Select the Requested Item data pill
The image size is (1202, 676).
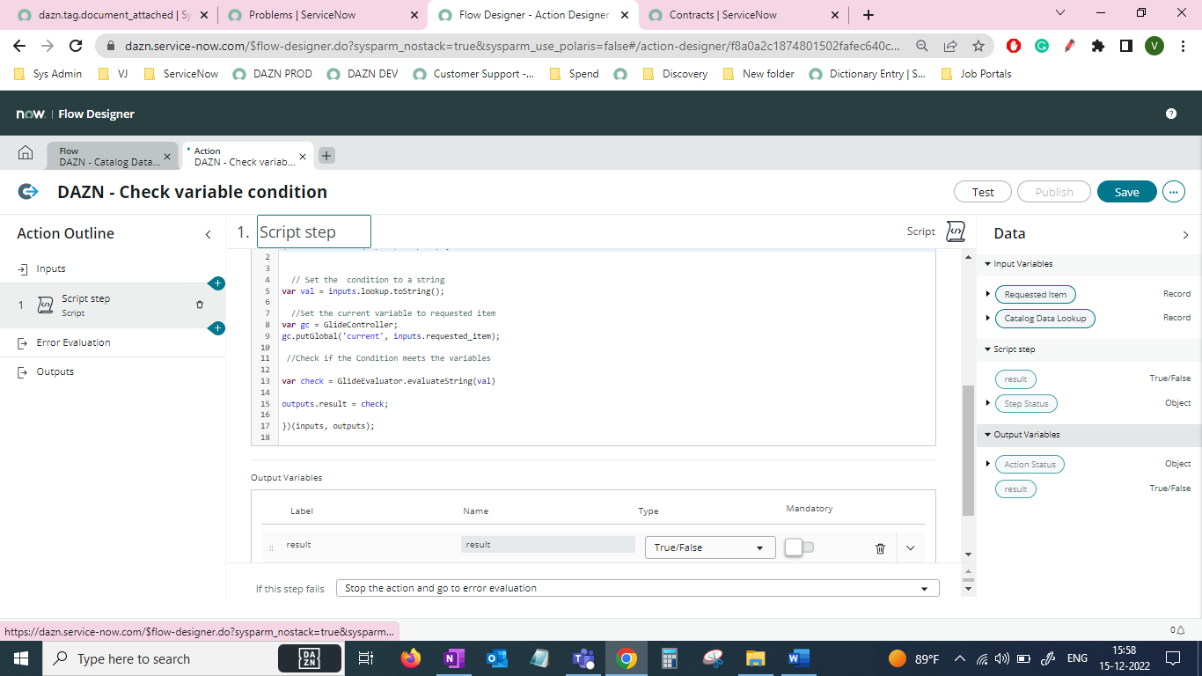(x=1036, y=295)
